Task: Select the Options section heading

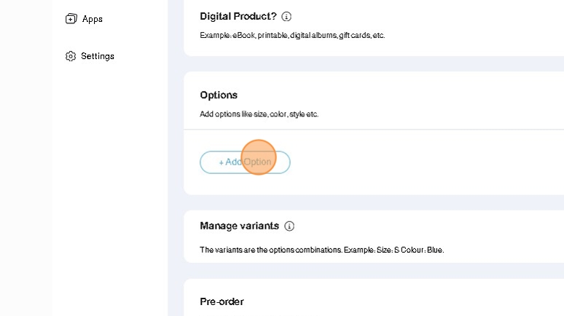Action: click(219, 95)
